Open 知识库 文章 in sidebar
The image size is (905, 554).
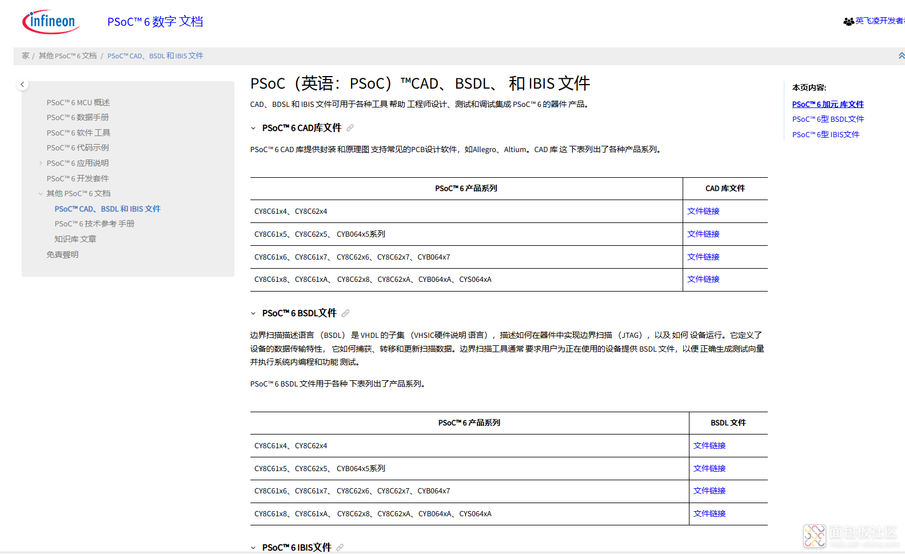tap(75, 239)
